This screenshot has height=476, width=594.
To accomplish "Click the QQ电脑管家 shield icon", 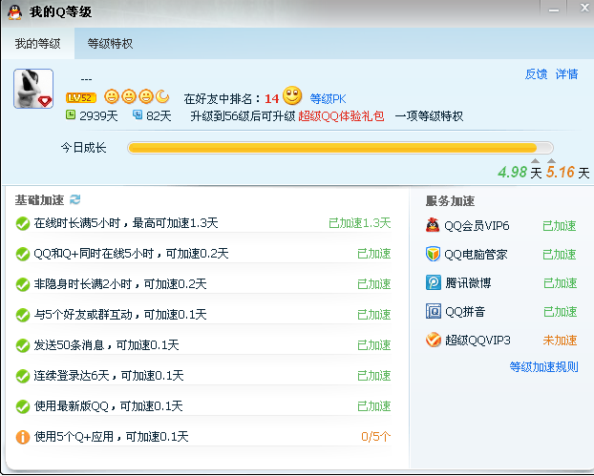I will point(433,254).
